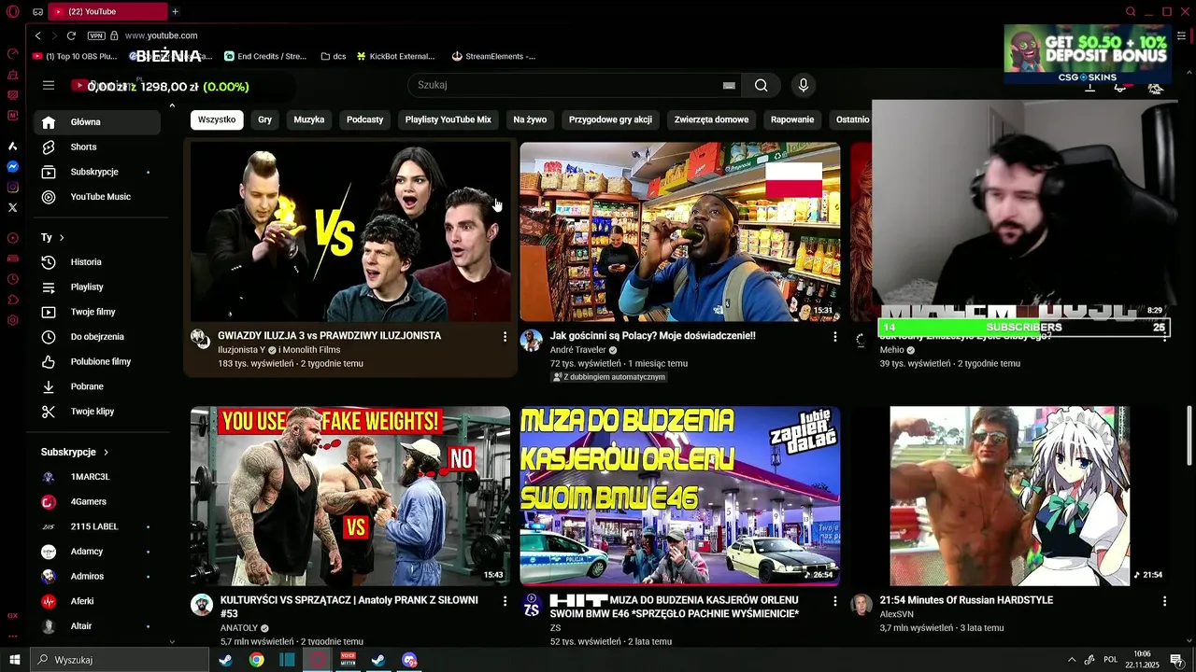The image size is (1196, 672).
Task: Toggle the VPN badge in the address bar
Action: pos(96,35)
